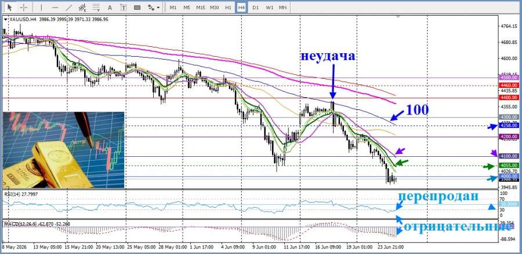Screen dimensions: 522x254
Task: Select the crosshair tool
Action: [23, 8]
